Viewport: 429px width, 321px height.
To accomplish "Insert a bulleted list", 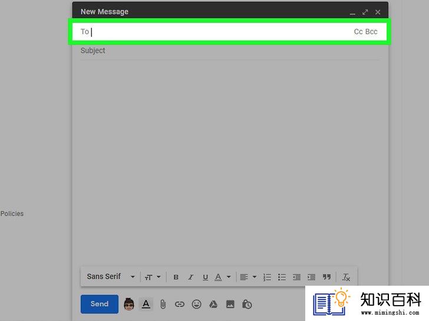I will (x=282, y=277).
